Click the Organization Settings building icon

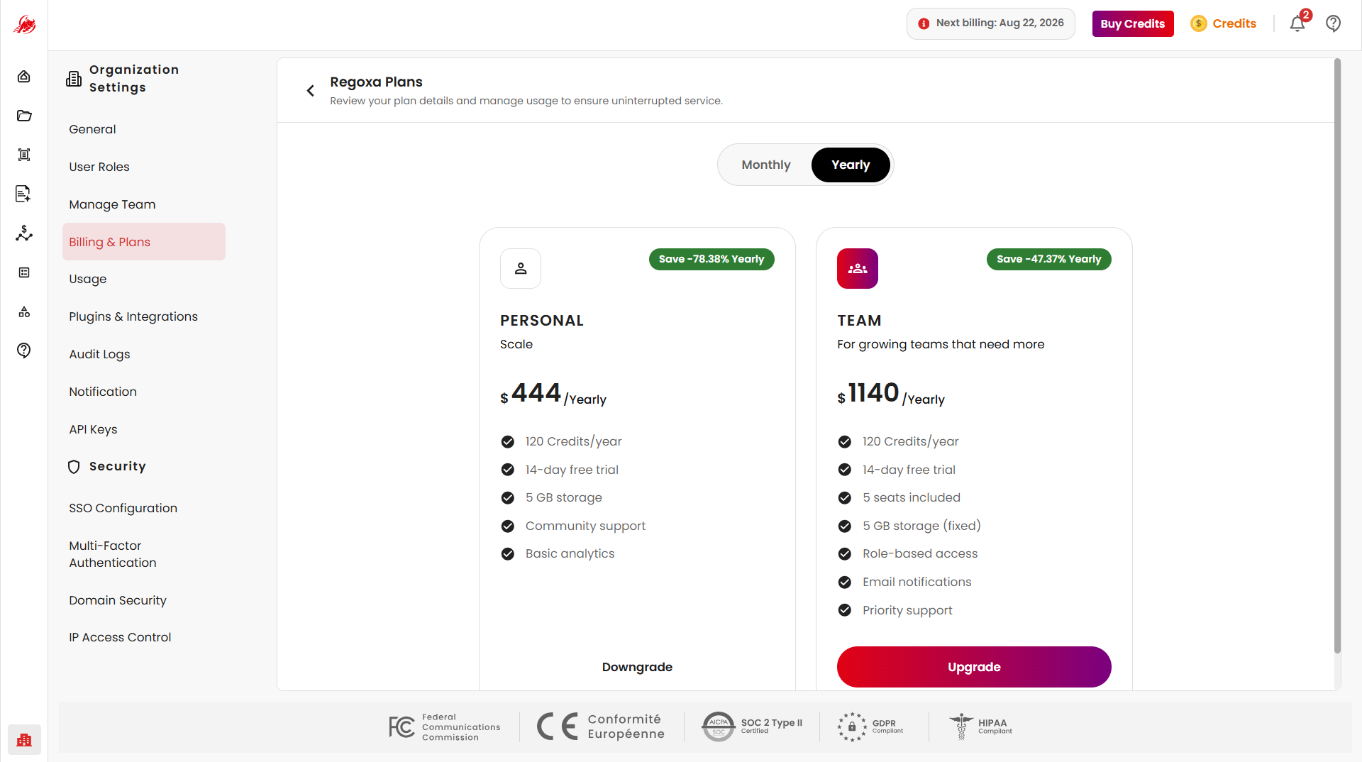pos(74,79)
